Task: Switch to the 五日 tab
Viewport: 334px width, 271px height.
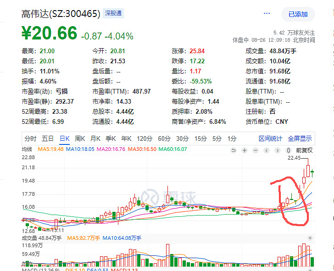Action: coord(48,139)
